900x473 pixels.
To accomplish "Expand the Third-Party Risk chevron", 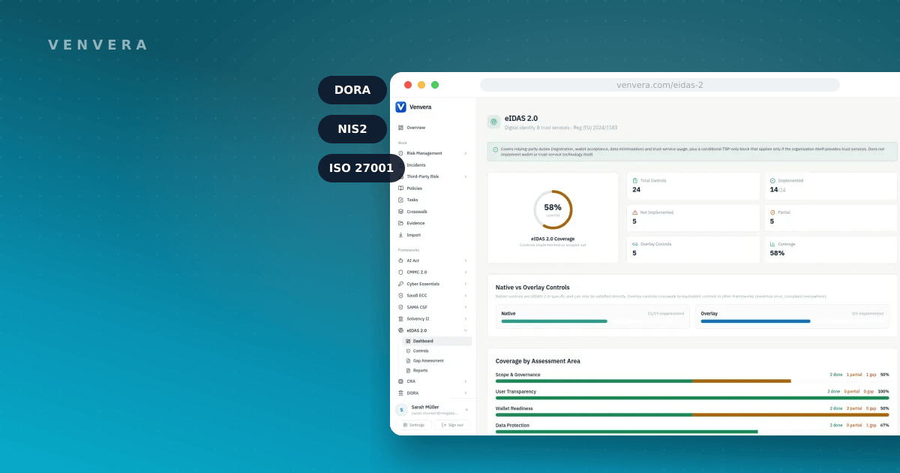I will [x=465, y=176].
